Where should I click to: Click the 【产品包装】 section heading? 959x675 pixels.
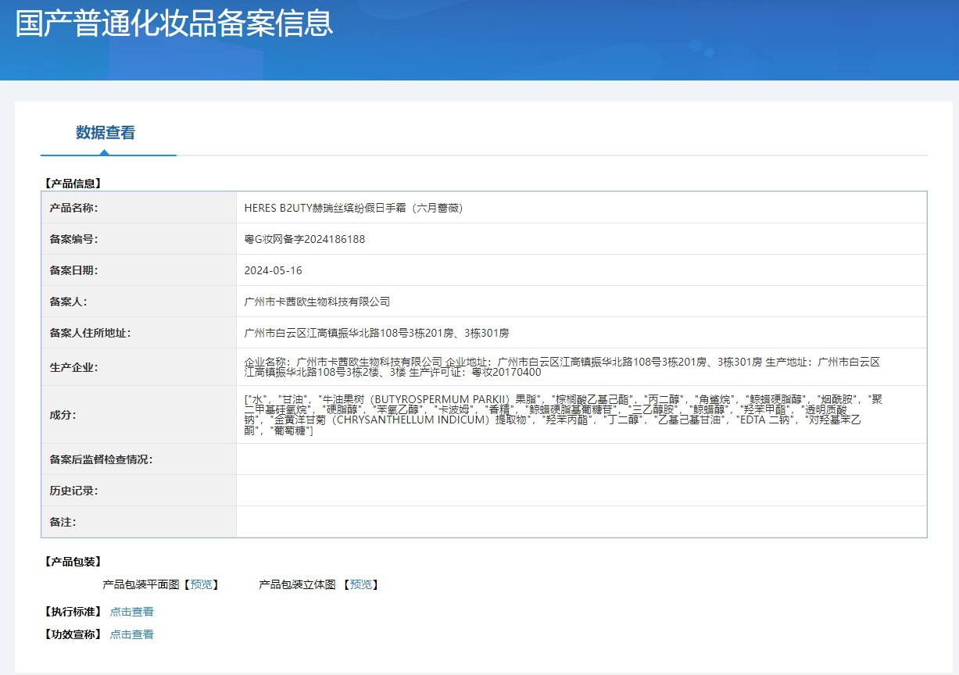point(73,562)
